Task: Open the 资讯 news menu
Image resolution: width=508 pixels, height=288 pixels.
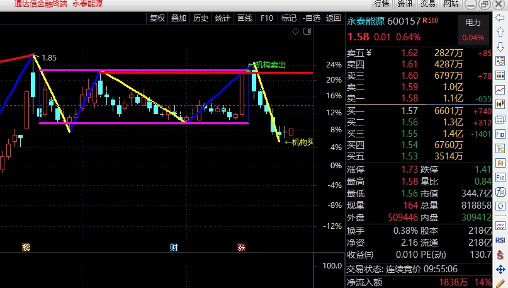Action: pyautogui.click(x=405, y=4)
